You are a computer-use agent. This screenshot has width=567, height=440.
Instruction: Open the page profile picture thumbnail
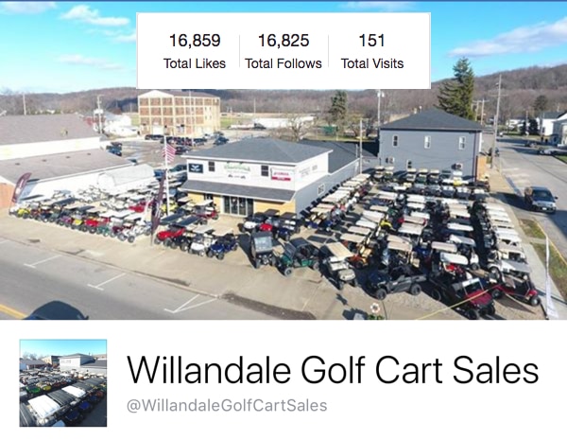click(63, 383)
